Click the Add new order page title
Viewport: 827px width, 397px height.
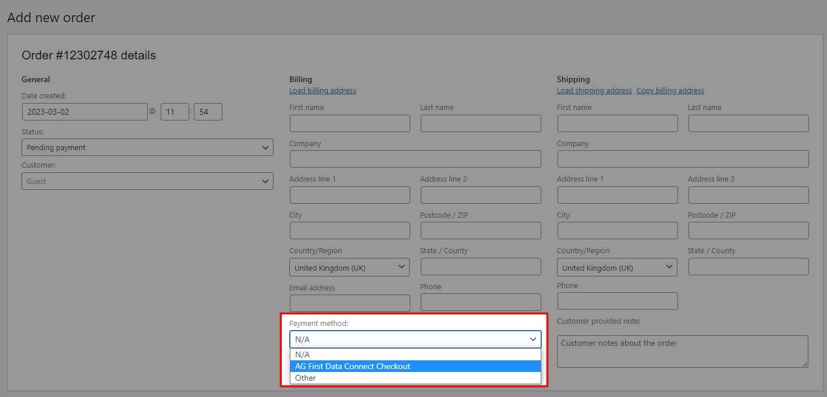click(51, 17)
